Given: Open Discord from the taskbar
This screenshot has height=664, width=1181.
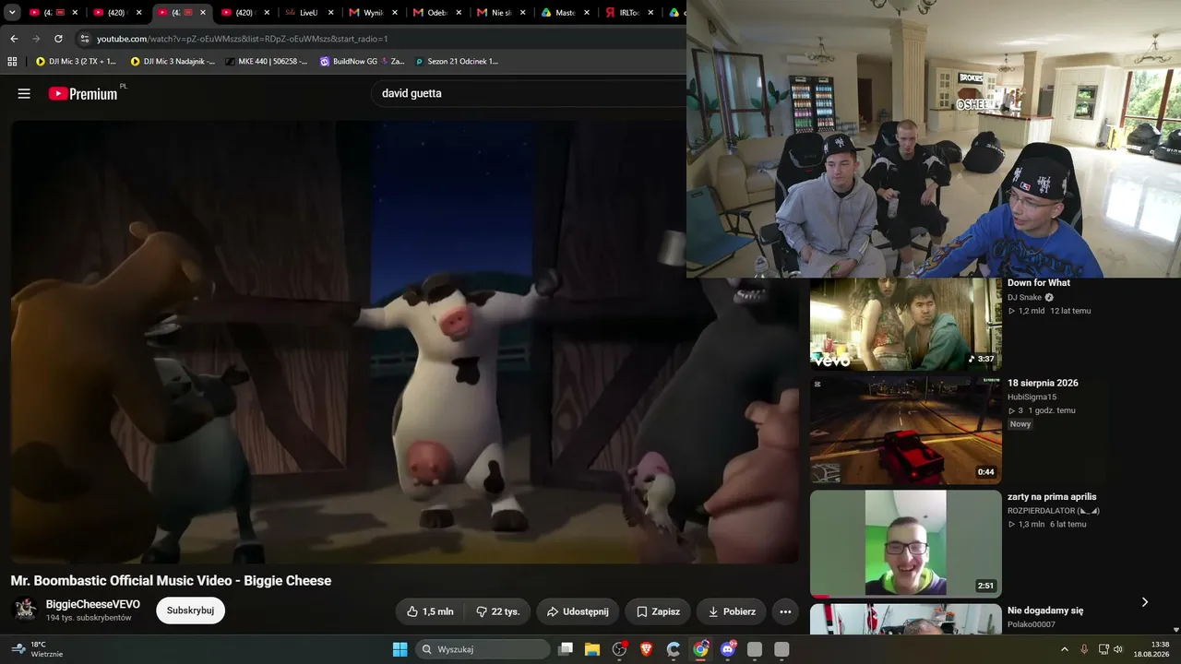Looking at the screenshot, I should coord(728,649).
